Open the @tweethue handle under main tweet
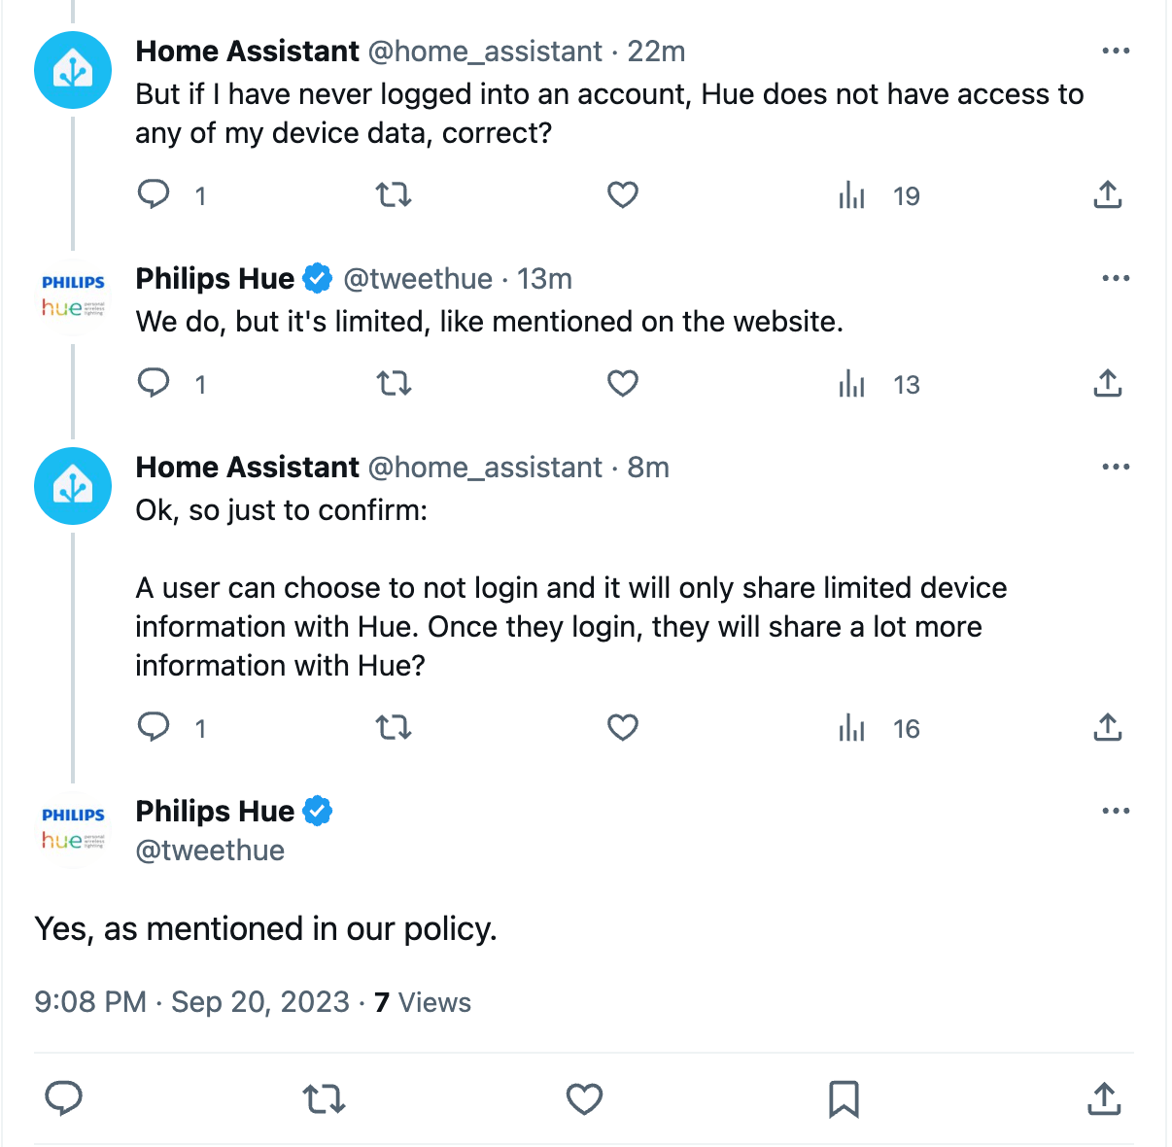This screenshot has height=1147, width=1172. (x=210, y=851)
